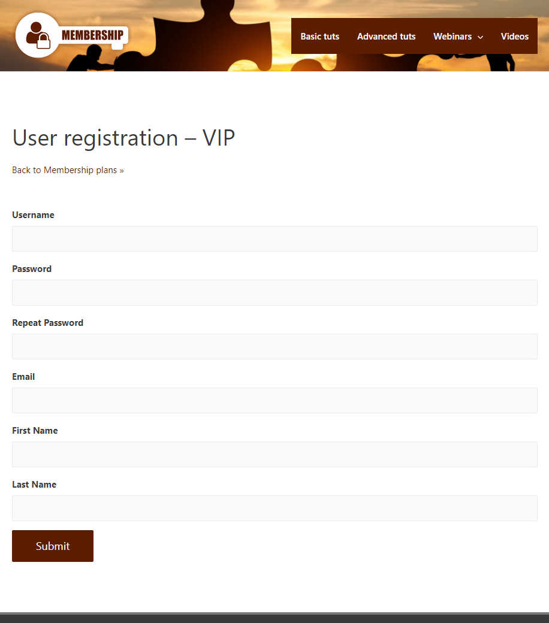Click the Username field label

coord(33,215)
